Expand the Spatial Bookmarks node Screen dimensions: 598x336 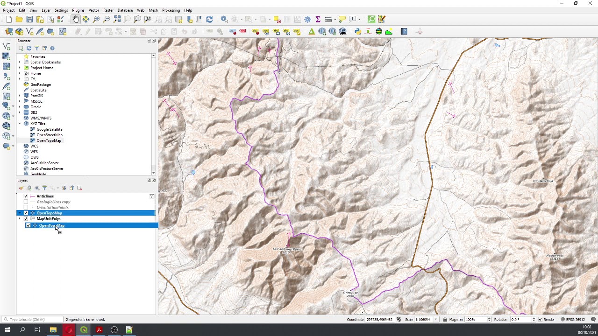point(20,62)
